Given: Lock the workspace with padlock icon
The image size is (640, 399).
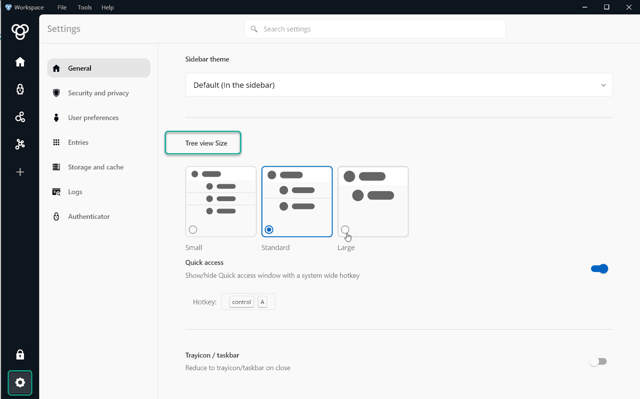Looking at the screenshot, I should click(x=20, y=355).
